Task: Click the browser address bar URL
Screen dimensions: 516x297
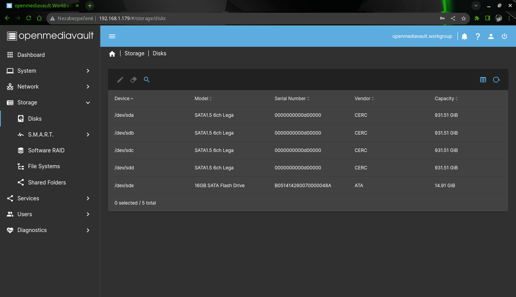Action: tap(132, 18)
